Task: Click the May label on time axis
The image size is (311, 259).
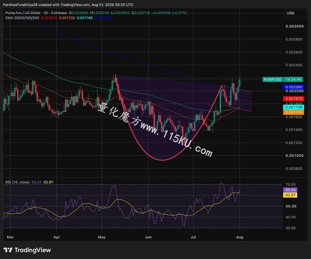Action: click(102, 237)
